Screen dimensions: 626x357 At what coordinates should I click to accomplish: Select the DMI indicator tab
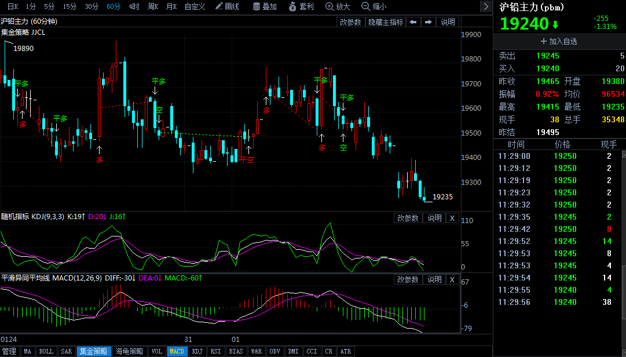point(294,351)
